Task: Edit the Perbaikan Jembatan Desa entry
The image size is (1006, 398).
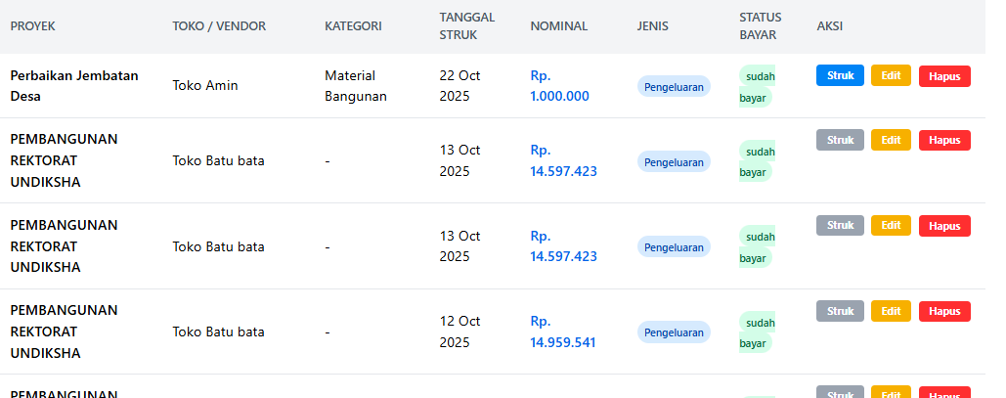Action: click(x=891, y=75)
